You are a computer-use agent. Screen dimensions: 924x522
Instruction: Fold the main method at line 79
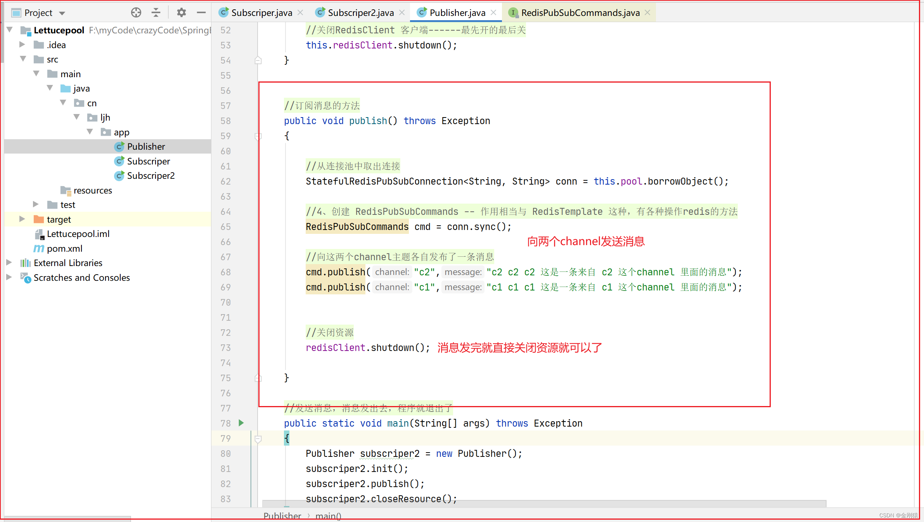tap(258, 439)
